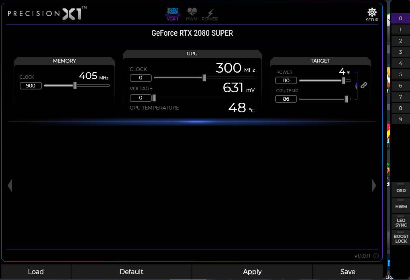
Task: Click the heart-shaped HWM monitoring icon
Action: coord(192,12)
